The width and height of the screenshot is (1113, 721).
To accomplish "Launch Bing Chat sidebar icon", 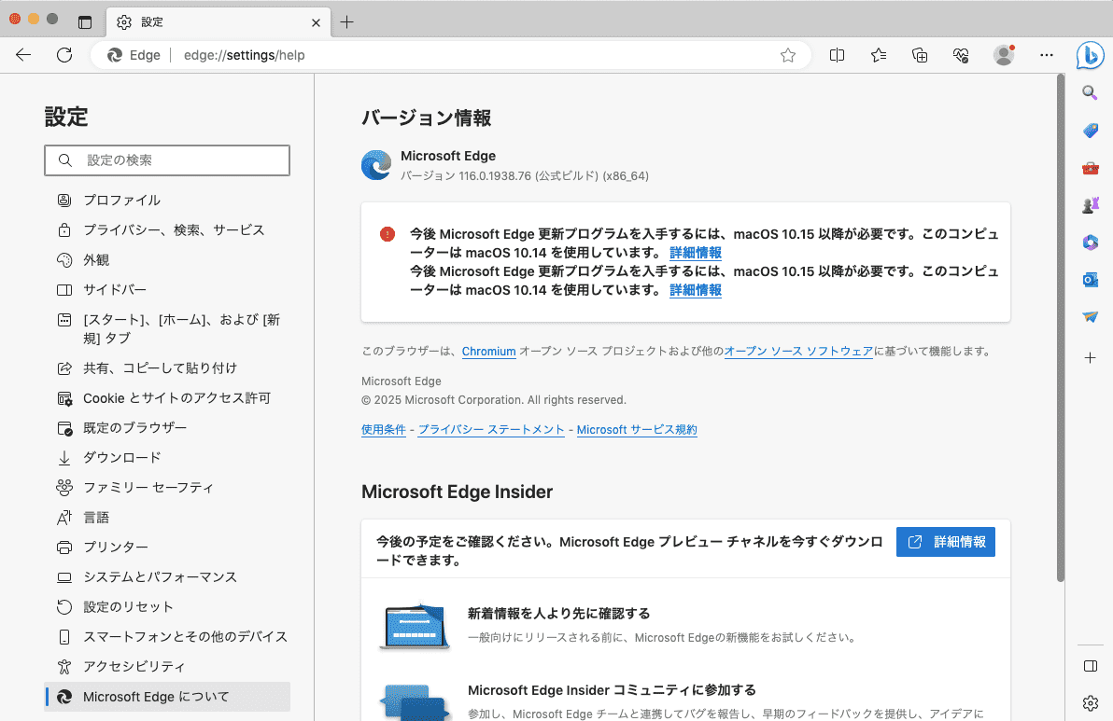I will (1090, 55).
